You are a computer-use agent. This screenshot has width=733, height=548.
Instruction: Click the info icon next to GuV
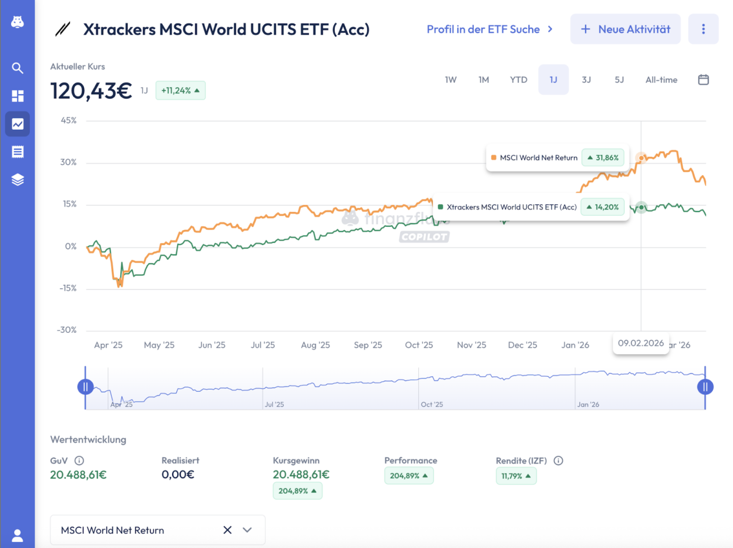tap(79, 461)
